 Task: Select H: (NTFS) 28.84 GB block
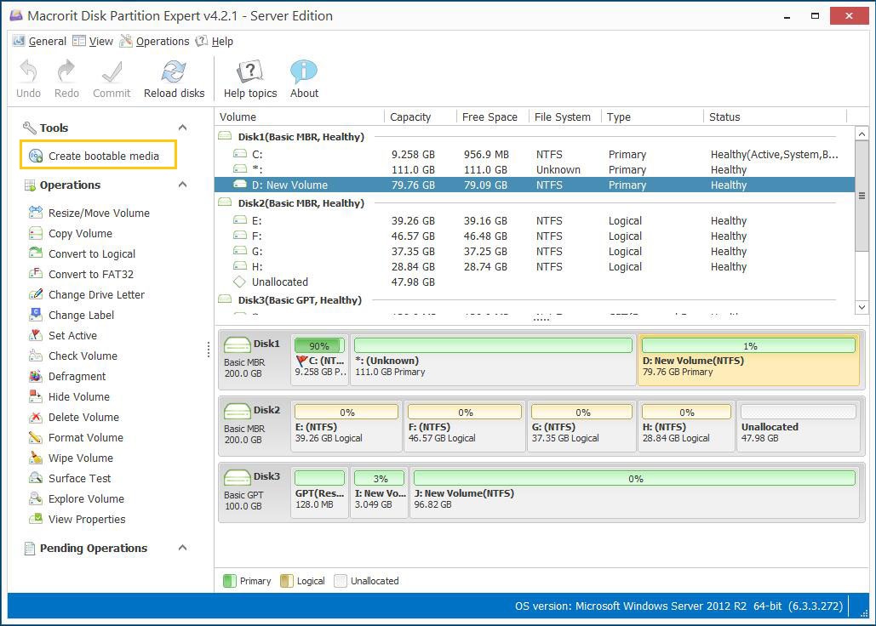686,426
